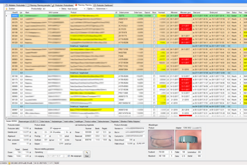Toggle Bruto checkbox for row 081221
Image resolution: width=247 pixels, height=165 pixels.
tap(154, 39)
